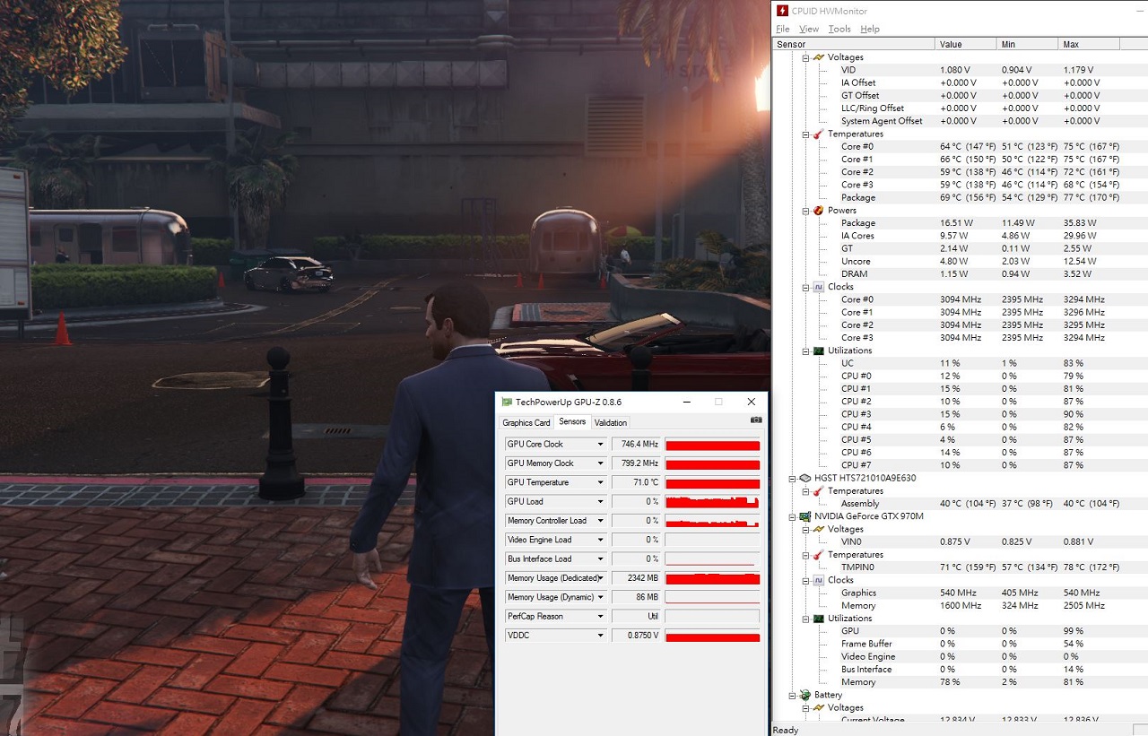Collapse the CPU Temperatures tree node
Viewport: 1148px width, 736px height.
pyautogui.click(x=805, y=134)
